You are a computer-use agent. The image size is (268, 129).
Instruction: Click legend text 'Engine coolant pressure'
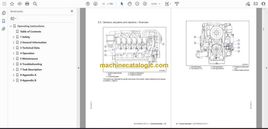pos(242,70)
